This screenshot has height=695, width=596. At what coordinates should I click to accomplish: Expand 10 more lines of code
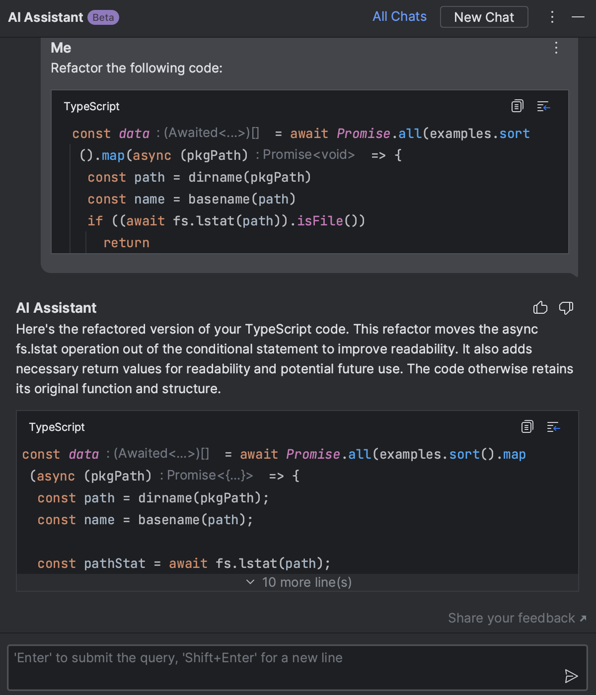[x=299, y=582]
